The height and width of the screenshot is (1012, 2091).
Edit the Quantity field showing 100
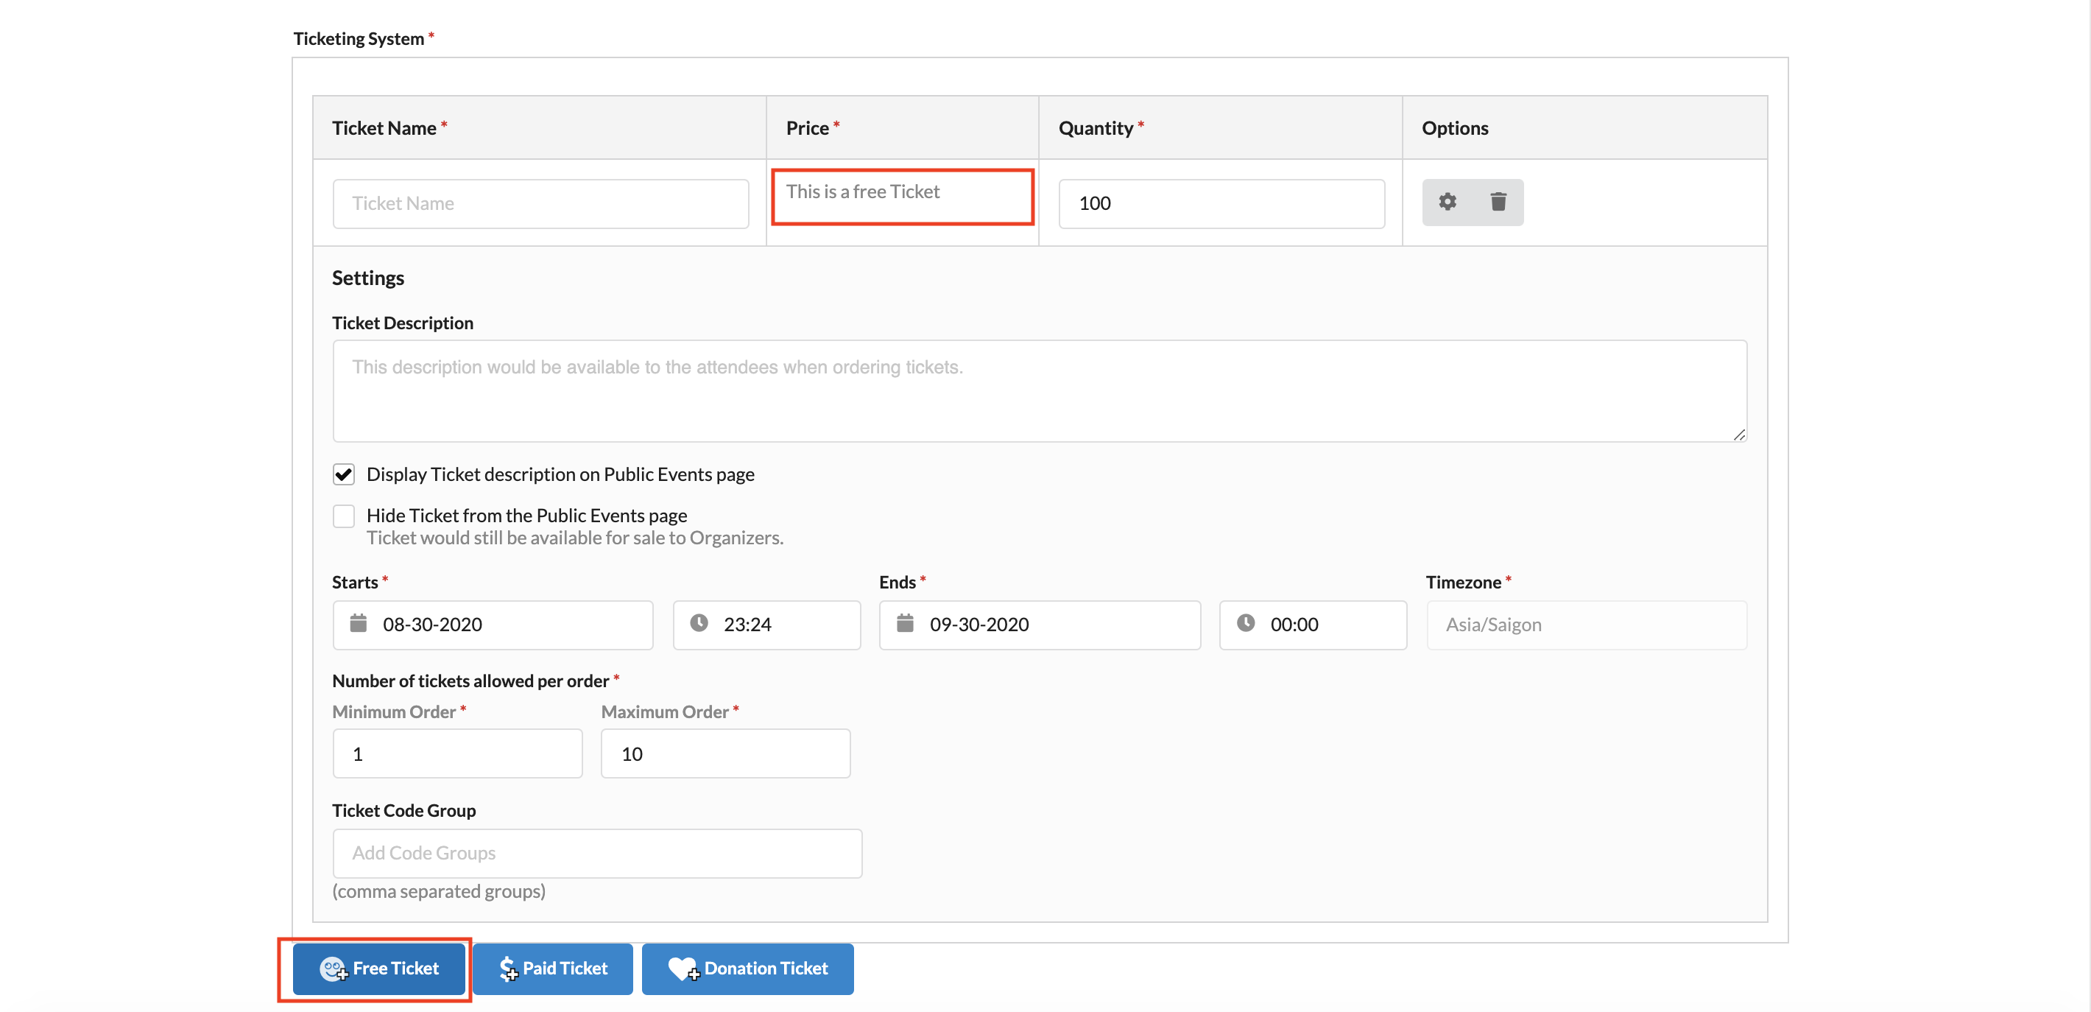point(1221,203)
